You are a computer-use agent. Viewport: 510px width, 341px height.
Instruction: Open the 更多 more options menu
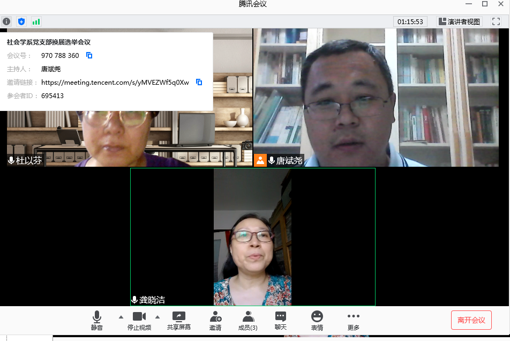pyautogui.click(x=354, y=321)
